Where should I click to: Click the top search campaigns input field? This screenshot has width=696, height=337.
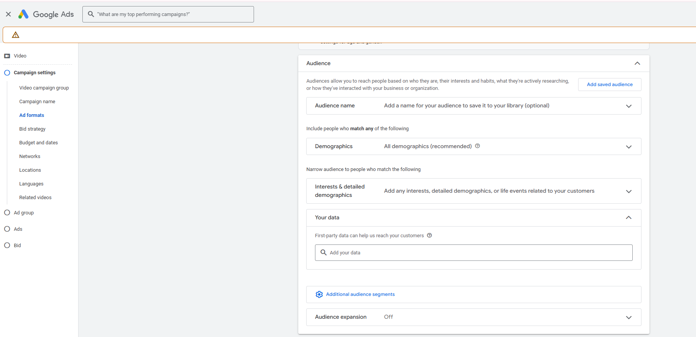click(168, 14)
